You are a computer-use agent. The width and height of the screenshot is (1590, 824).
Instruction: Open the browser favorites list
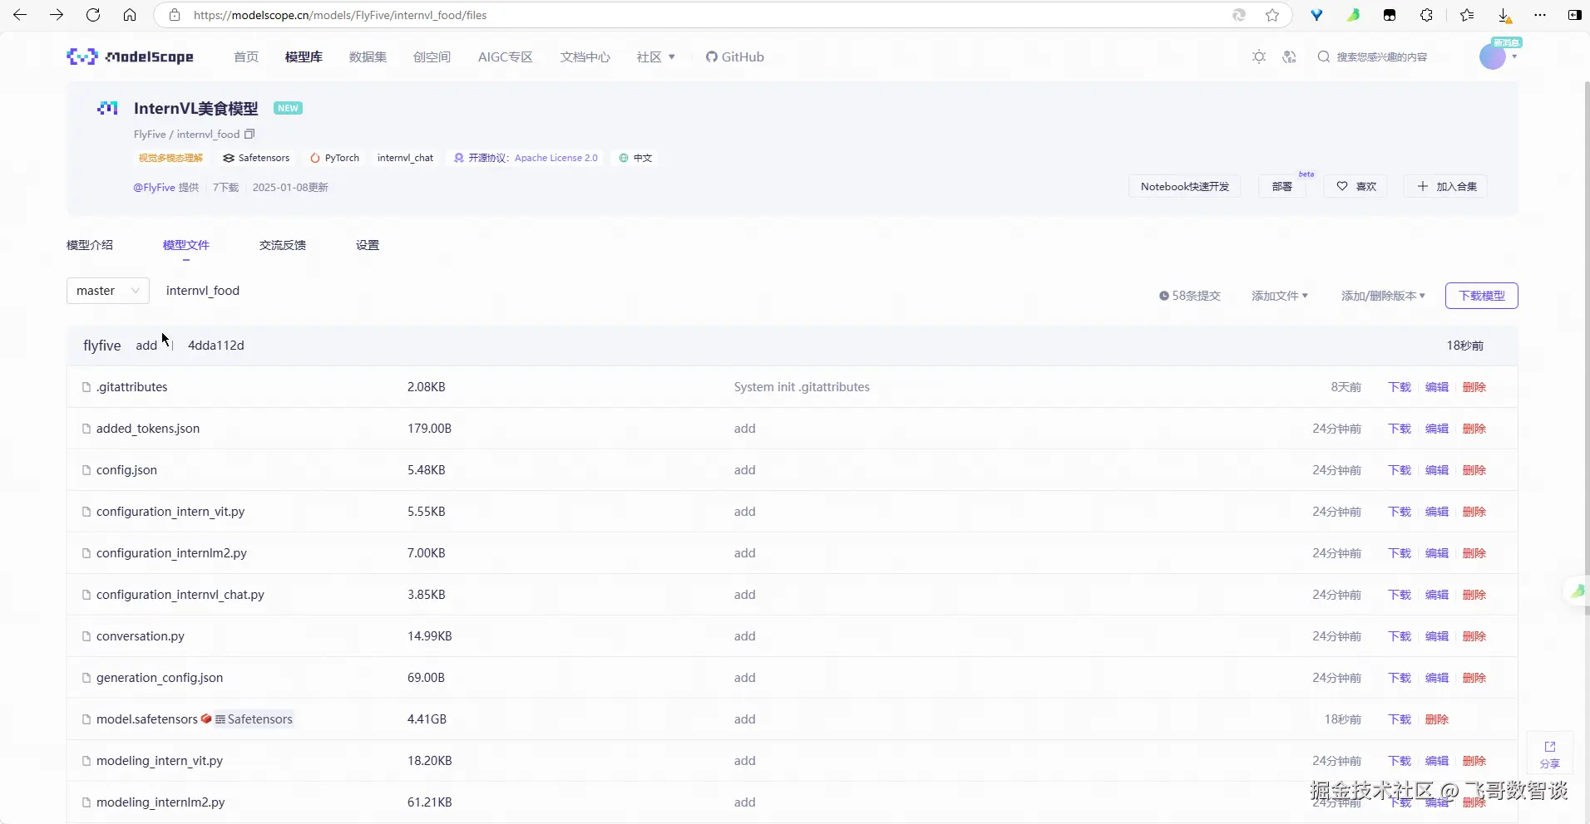[1467, 15]
